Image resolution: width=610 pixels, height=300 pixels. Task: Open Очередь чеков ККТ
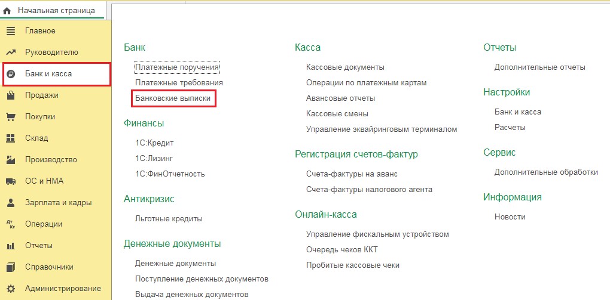342,250
